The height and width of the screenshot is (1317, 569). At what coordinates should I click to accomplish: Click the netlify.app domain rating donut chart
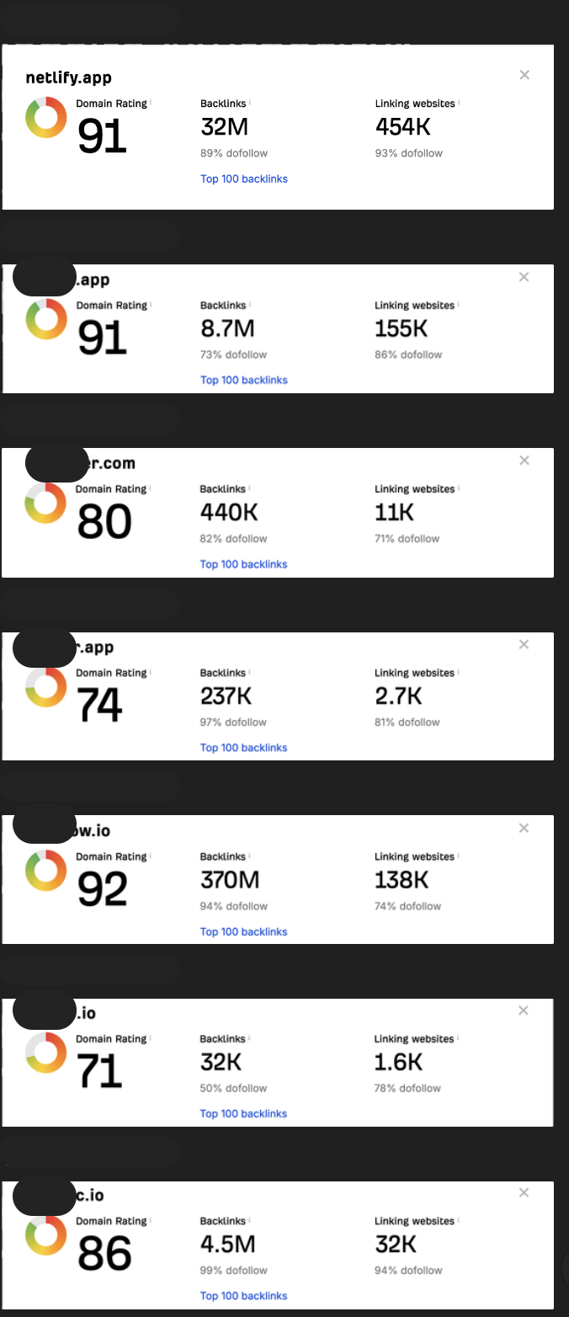[x=46, y=118]
